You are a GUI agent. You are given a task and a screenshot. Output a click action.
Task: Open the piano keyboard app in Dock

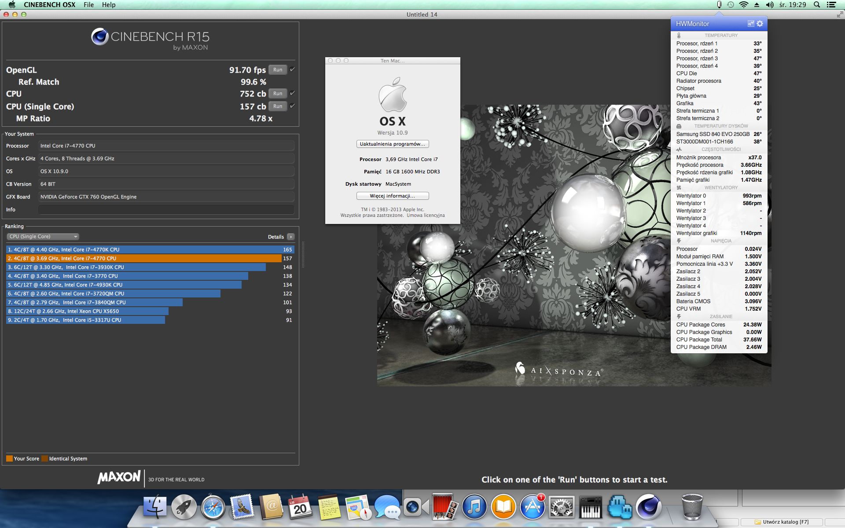point(591,507)
